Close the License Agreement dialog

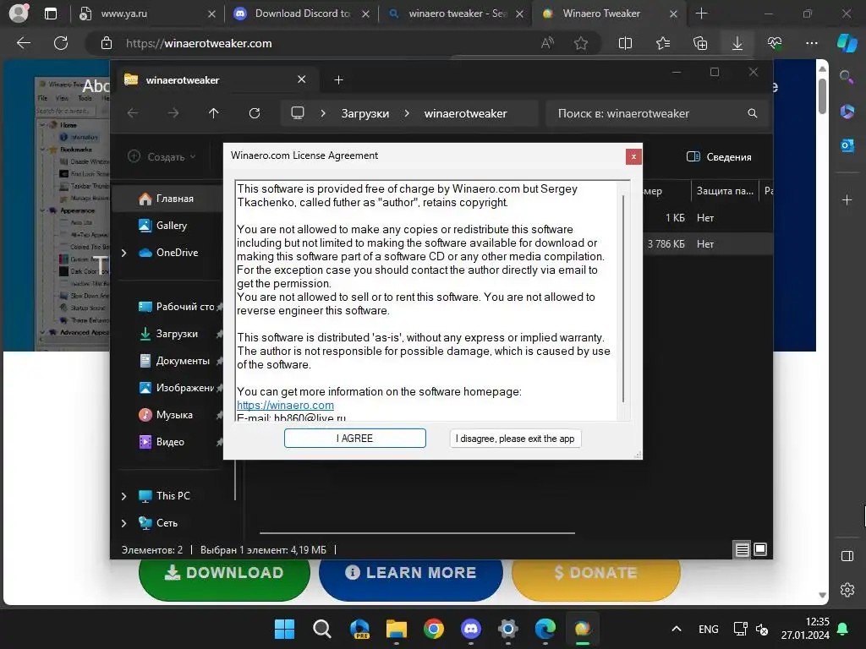pos(633,156)
